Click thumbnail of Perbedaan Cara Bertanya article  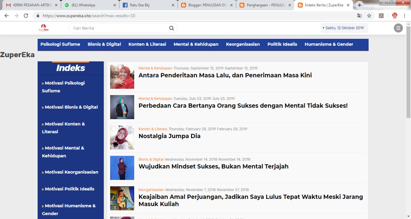[x=122, y=107]
